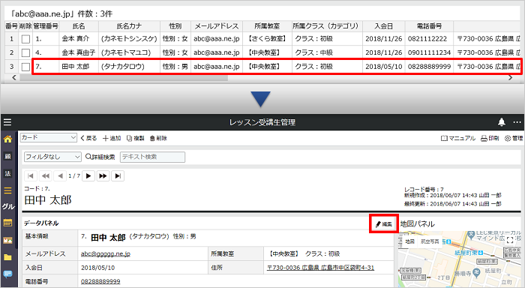This screenshot has width=525, height=288.
Task: Switch the map to 航空写真 view
Action: click(429, 241)
